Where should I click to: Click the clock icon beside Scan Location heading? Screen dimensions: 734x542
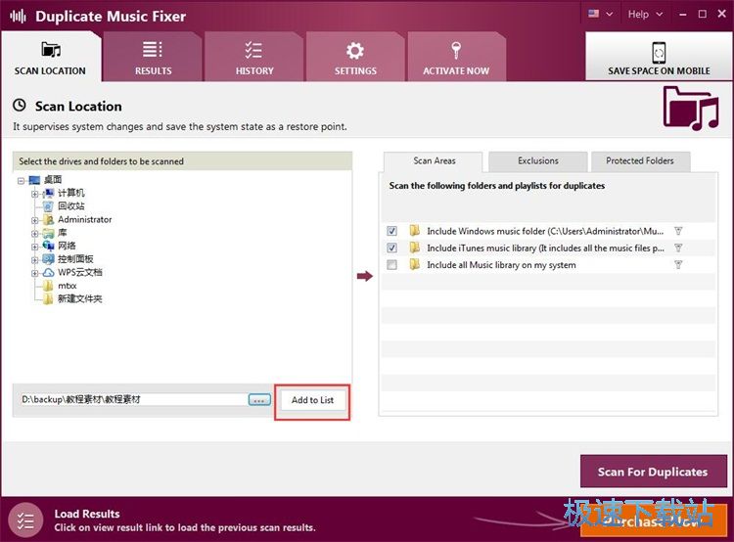pos(20,106)
